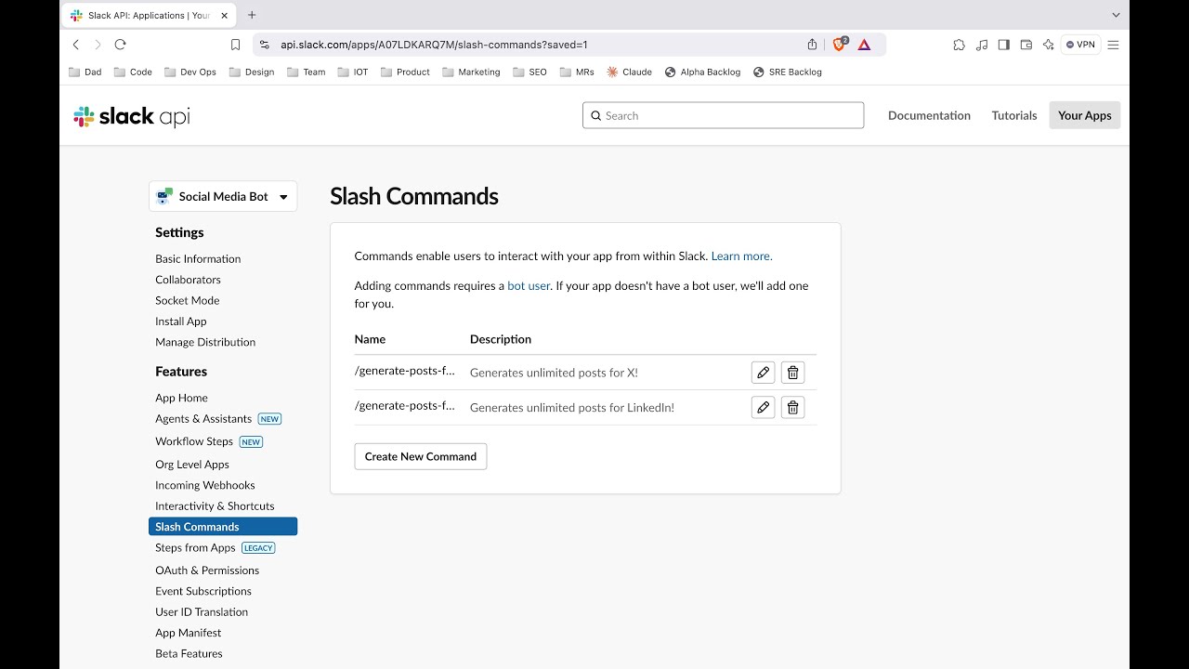Edit the generate posts for LinkedIn command
This screenshot has width=1189, height=669.
763,407
